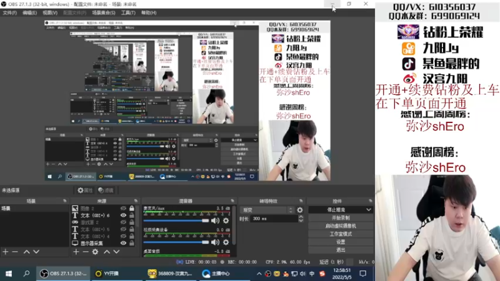Open 麦克风/Aux audio settings gear
The height and width of the screenshot is (281, 500).
pos(226,220)
